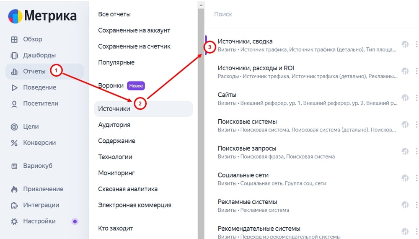Click the Конверсии percent icon

point(14,143)
